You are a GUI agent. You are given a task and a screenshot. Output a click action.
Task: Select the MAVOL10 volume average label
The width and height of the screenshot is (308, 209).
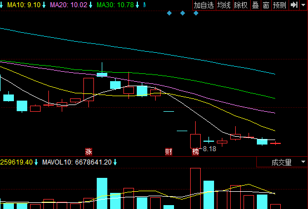[x=77, y=162]
